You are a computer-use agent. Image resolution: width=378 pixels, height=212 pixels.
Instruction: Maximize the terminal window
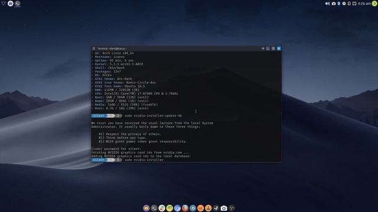tap(273, 48)
